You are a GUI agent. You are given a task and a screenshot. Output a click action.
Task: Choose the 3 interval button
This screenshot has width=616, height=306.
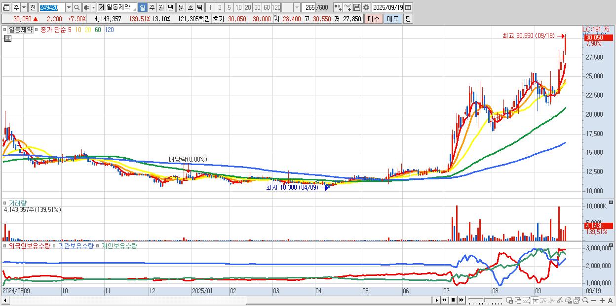(x=220, y=7)
